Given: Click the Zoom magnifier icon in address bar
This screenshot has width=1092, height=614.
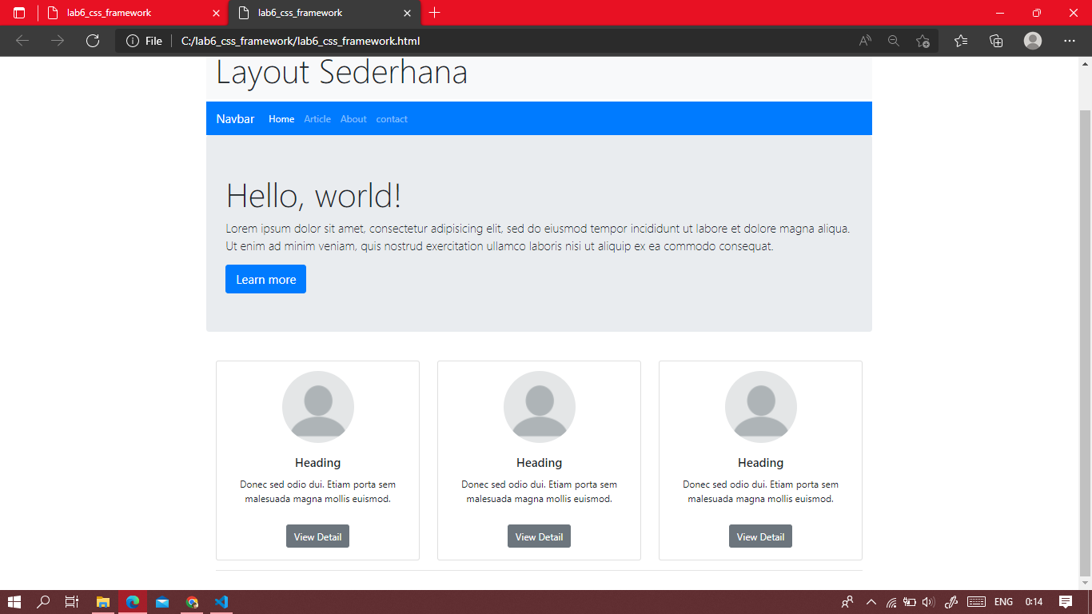Looking at the screenshot, I should pyautogui.click(x=894, y=41).
